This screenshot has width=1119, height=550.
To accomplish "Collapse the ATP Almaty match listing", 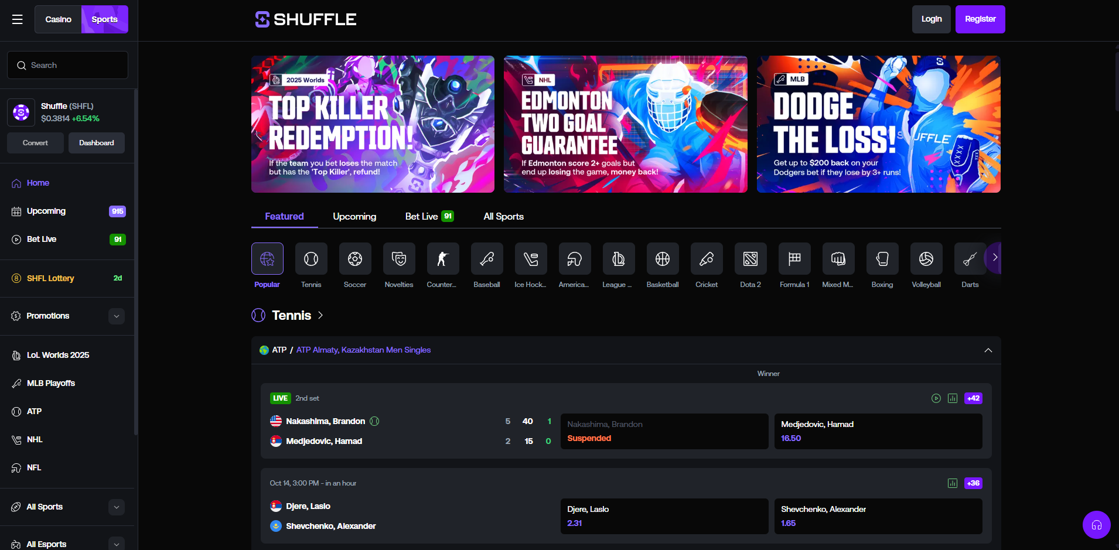I will point(988,350).
